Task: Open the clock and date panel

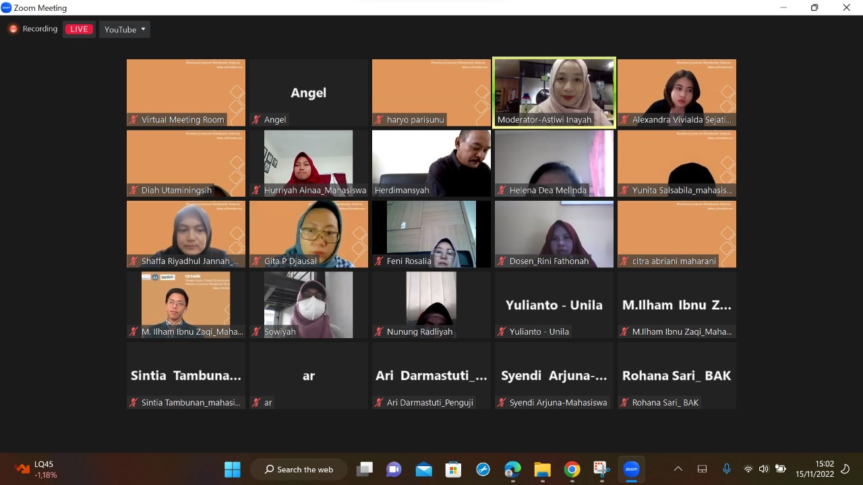Action: (x=814, y=470)
